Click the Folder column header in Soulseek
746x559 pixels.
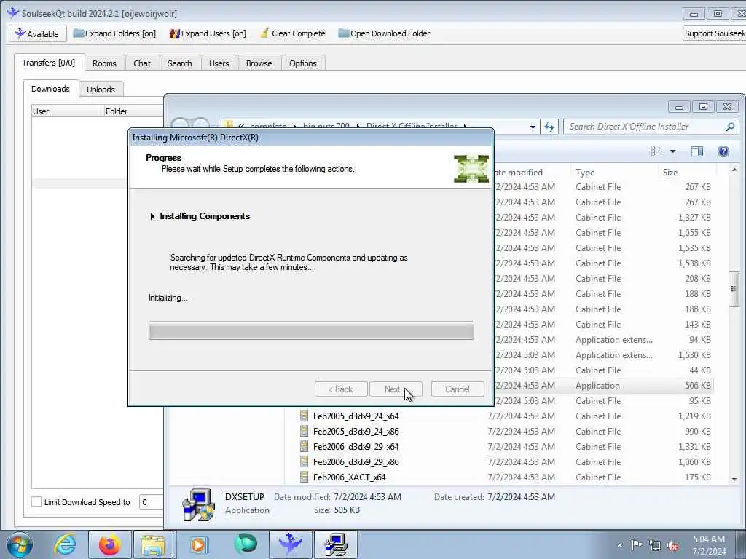[134, 111]
